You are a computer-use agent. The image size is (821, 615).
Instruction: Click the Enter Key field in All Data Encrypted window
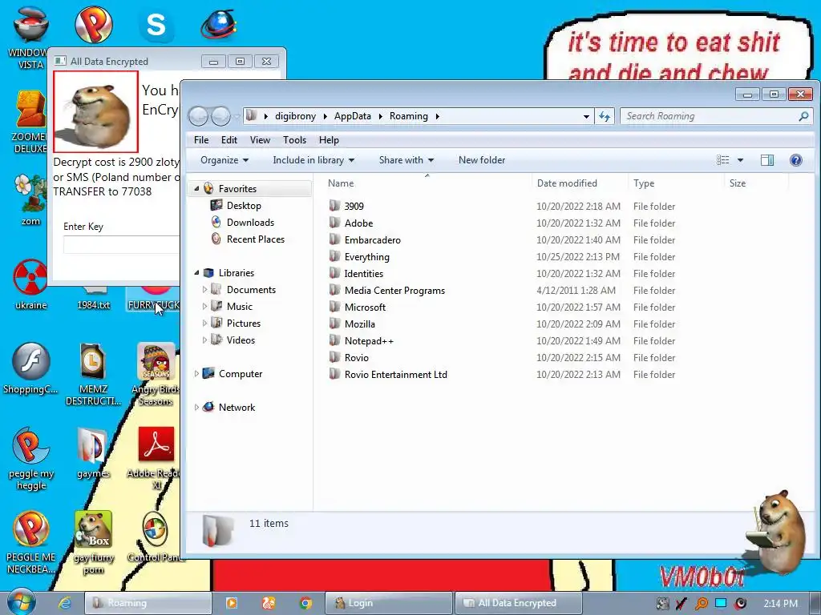122,245
